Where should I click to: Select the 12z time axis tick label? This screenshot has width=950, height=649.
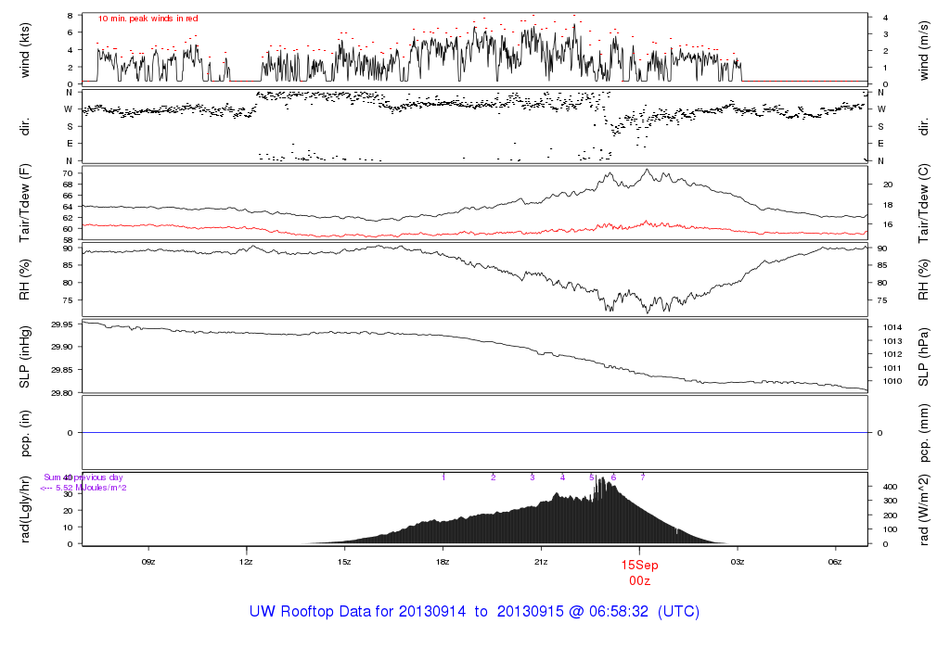(x=246, y=562)
